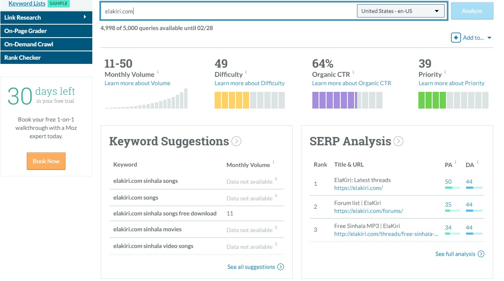The image size is (504, 281).
Task: Select keyword elakiri.com sinhala songs free download
Action: 165,213
